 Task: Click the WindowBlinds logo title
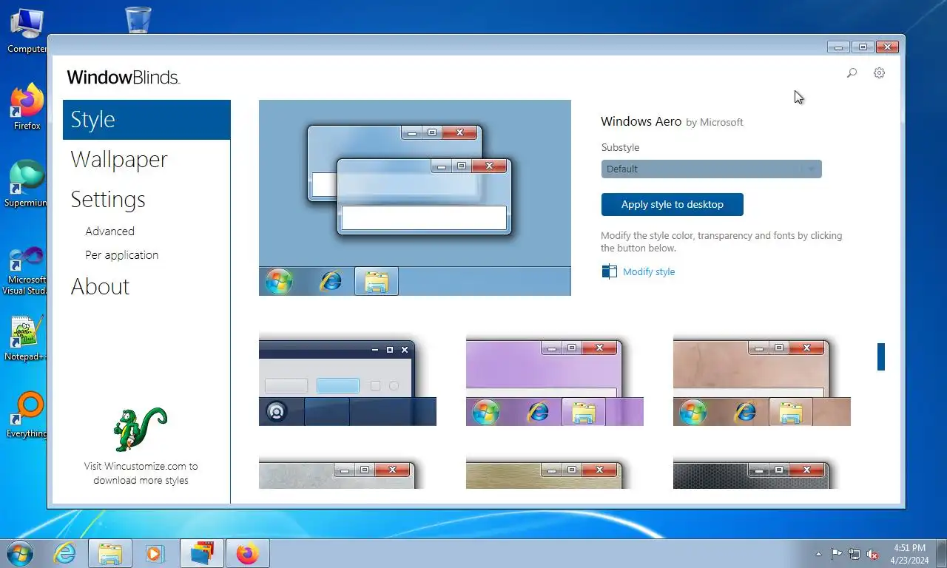pos(124,77)
